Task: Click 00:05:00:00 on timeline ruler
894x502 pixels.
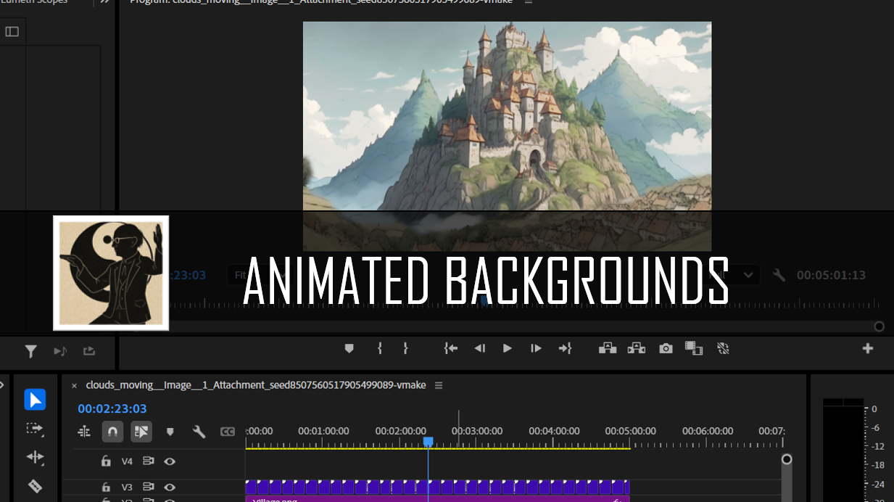Action: pyautogui.click(x=631, y=431)
